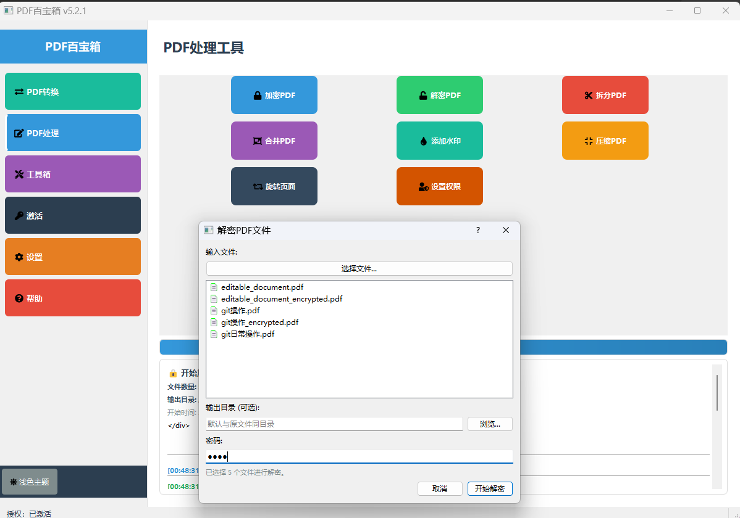This screenshot has height=518, width=740.
Task: Toggle the 浅色主题 light theme
Action: tap(29, 482)
